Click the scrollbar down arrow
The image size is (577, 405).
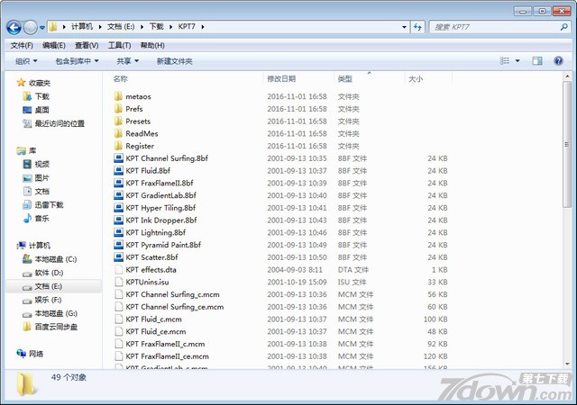[x=567, y=364]
